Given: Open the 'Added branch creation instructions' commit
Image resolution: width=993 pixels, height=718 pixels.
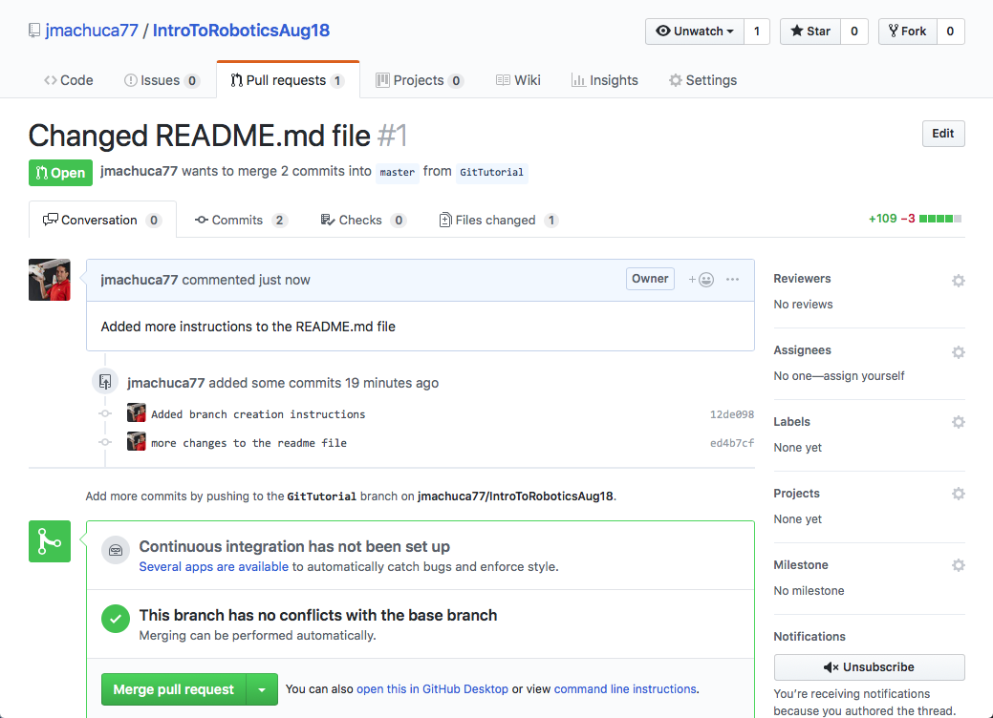Looking at the screenshot, I should coord(258,414).
